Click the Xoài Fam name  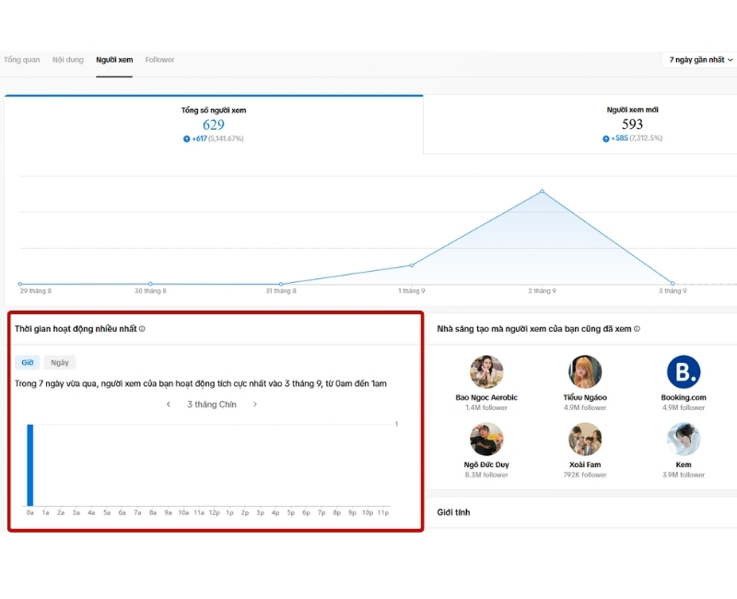[x=585, y=464]
